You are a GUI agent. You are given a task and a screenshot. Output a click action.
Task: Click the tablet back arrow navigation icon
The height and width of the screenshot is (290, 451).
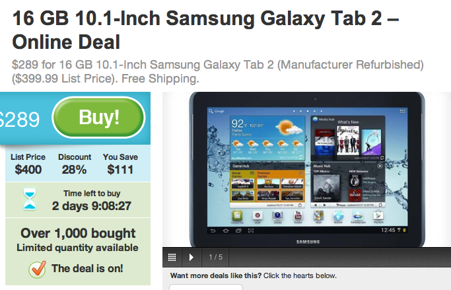coord(213,231)
